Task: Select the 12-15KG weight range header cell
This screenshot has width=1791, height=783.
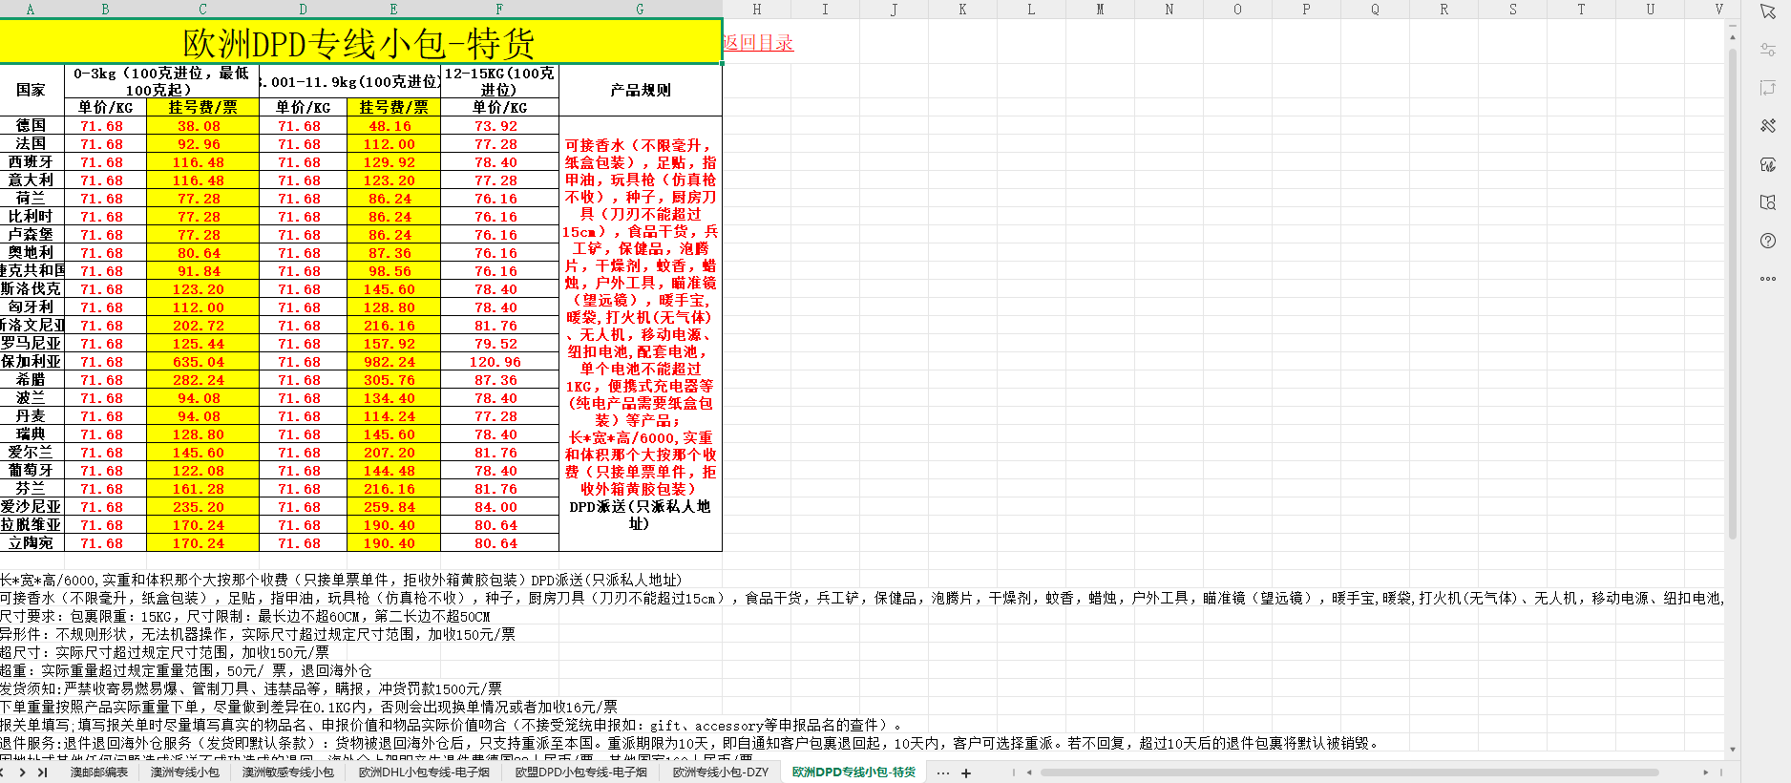Action: coord(499,81)
